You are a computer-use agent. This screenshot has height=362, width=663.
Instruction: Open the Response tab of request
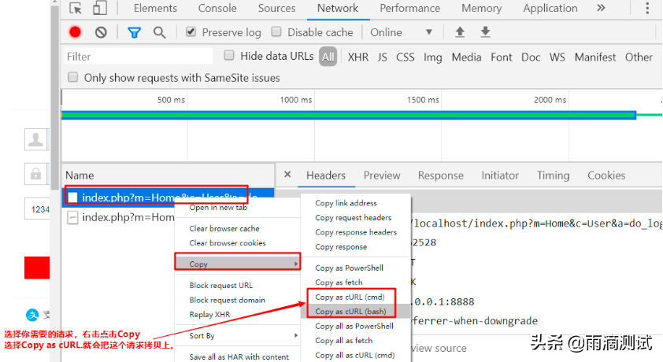(440, 175)
